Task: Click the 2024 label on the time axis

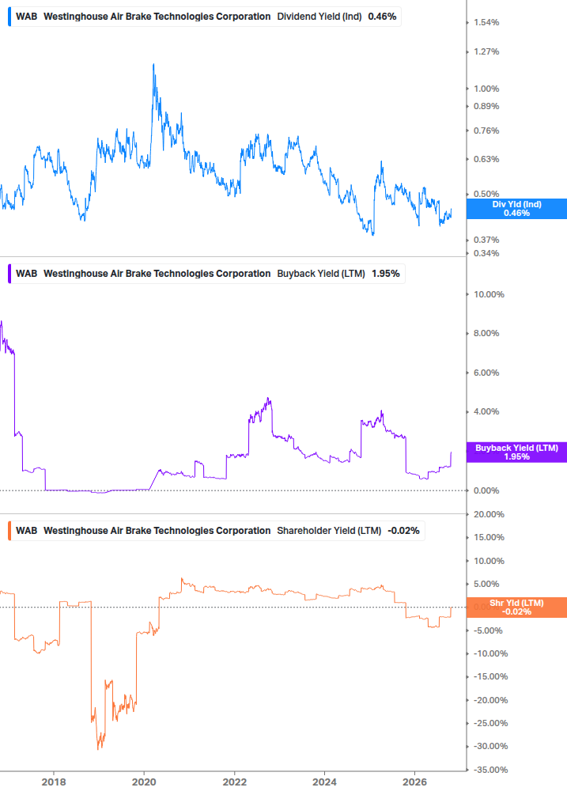Action: pyautogui.click(x=324, y=782)
